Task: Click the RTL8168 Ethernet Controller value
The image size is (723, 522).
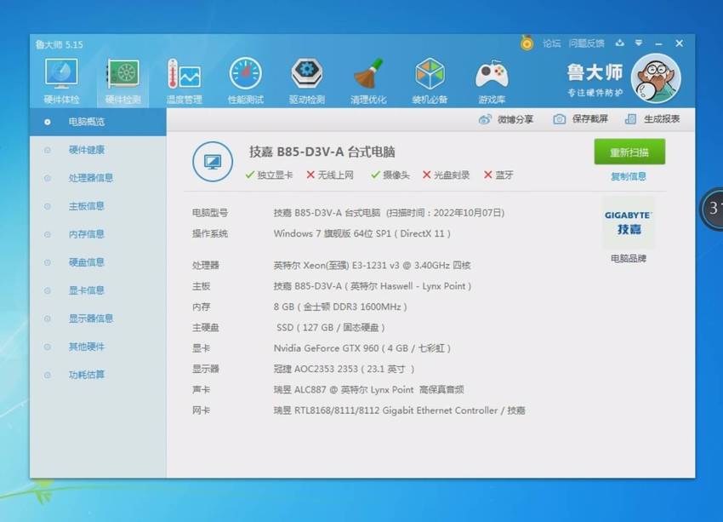Action: [x=399, y=410]
